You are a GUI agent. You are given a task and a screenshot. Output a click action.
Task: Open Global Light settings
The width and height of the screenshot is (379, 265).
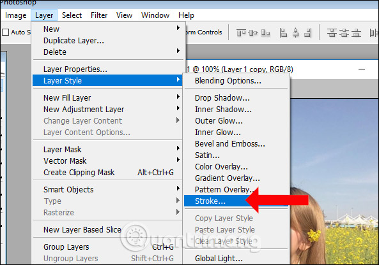(236, 259)
